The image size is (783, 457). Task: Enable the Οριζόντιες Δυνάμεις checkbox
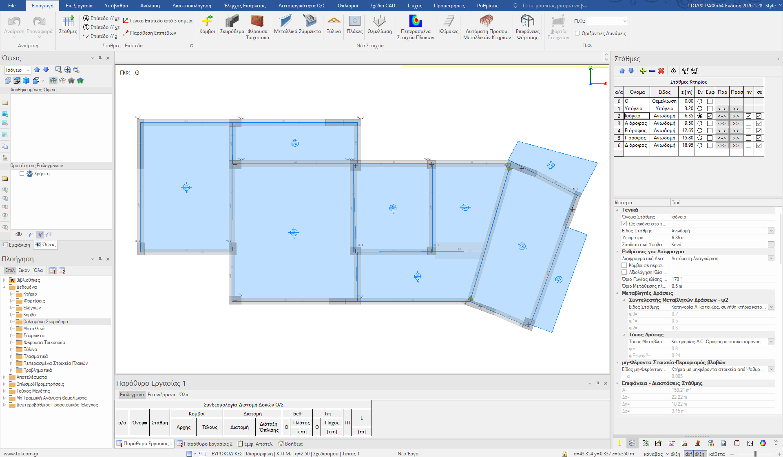pyautogui.click(x=577, y=33)
